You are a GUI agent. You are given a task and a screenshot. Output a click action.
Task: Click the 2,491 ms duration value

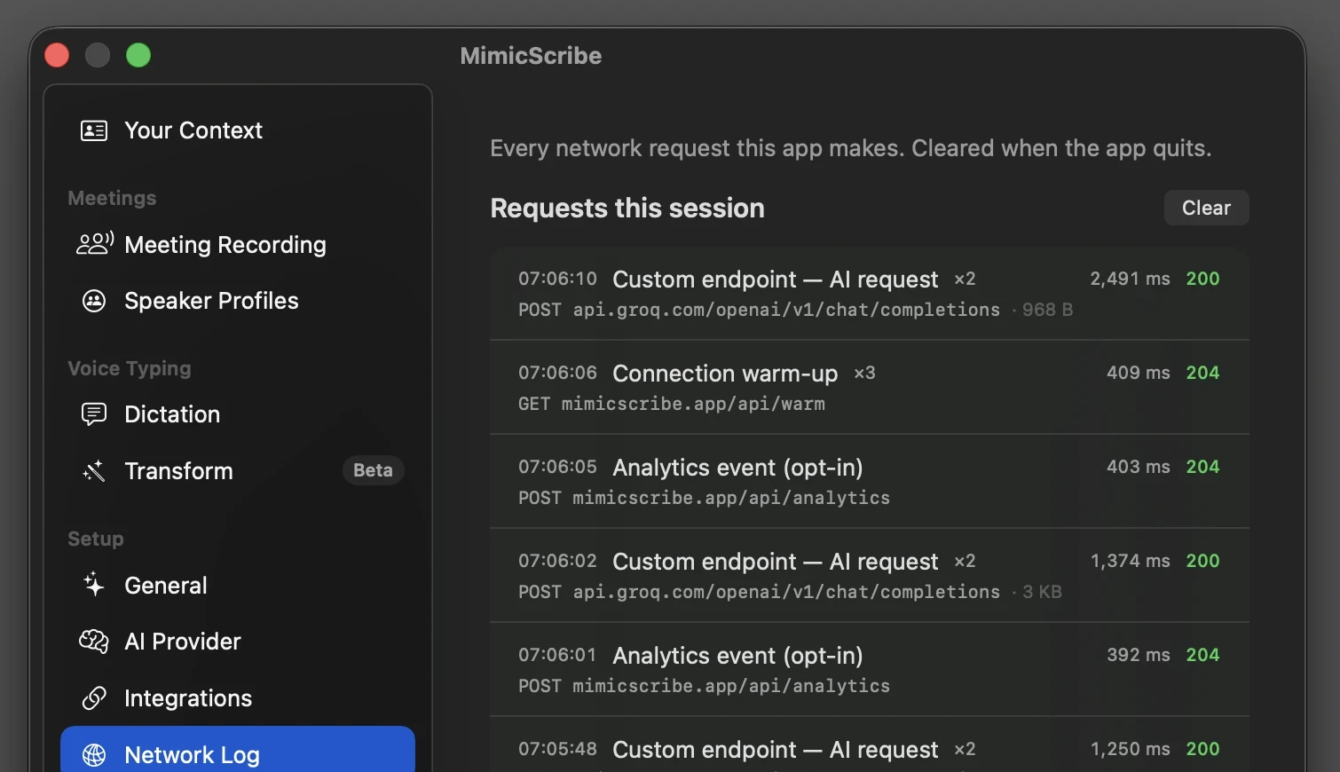1130,279
